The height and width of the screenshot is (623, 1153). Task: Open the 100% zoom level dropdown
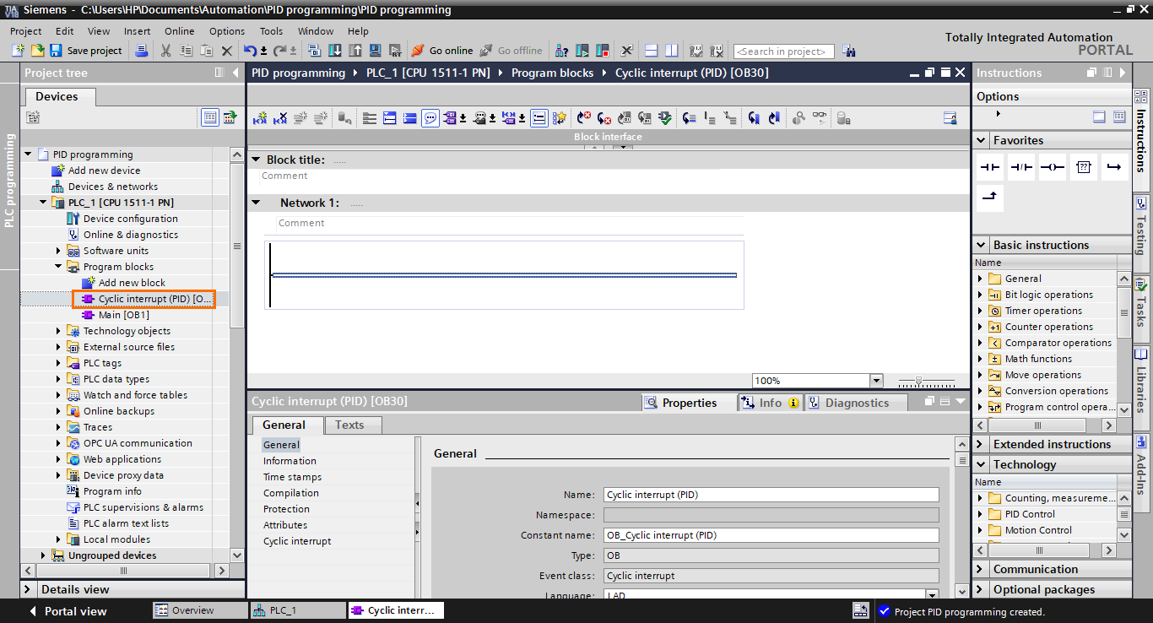click(x=876, y=380)
